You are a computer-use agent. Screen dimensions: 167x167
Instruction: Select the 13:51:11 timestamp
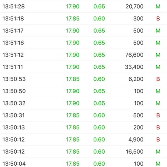(x=13, y=67)
